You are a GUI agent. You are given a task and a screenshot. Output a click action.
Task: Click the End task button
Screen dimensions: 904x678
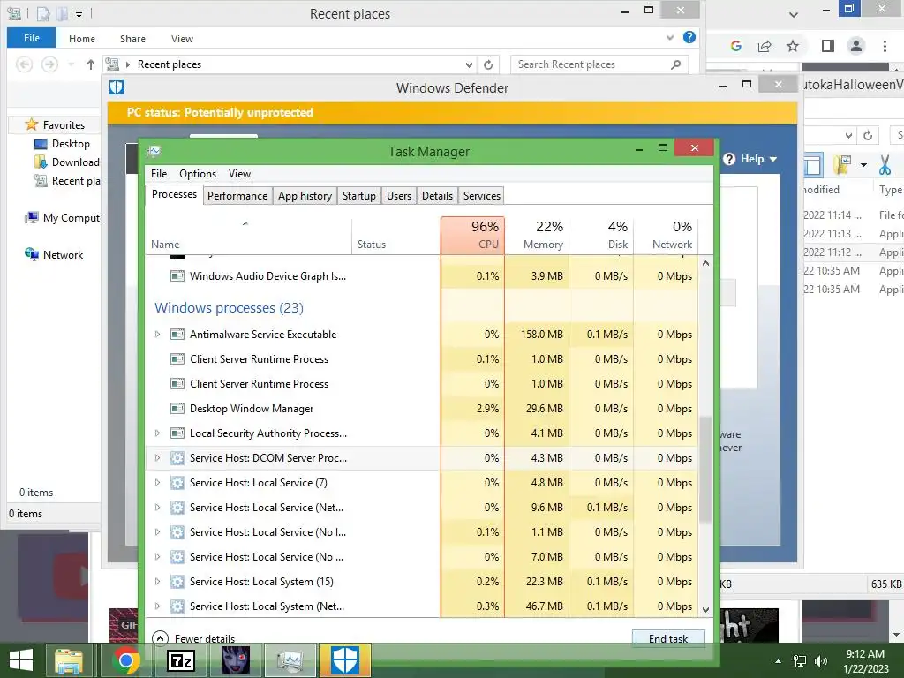[x=668, y=638]
